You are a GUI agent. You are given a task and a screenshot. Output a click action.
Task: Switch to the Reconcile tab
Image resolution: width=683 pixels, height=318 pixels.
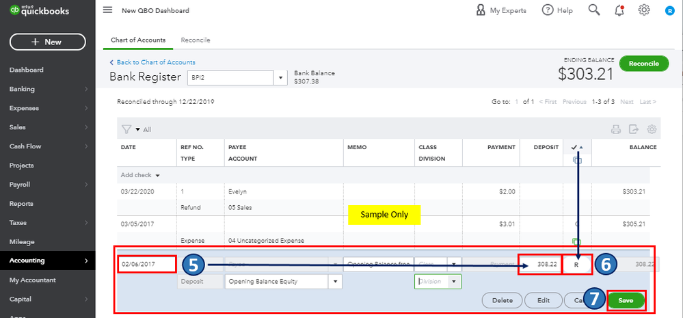pos(196,40)
